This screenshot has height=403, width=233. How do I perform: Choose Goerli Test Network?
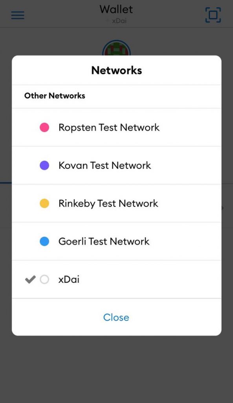tap(116, 241)
